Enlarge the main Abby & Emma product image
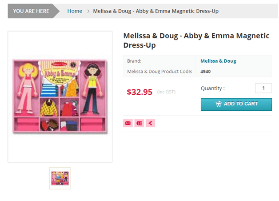This screenshot has height=201, width=279. click(x=60, y=96)
